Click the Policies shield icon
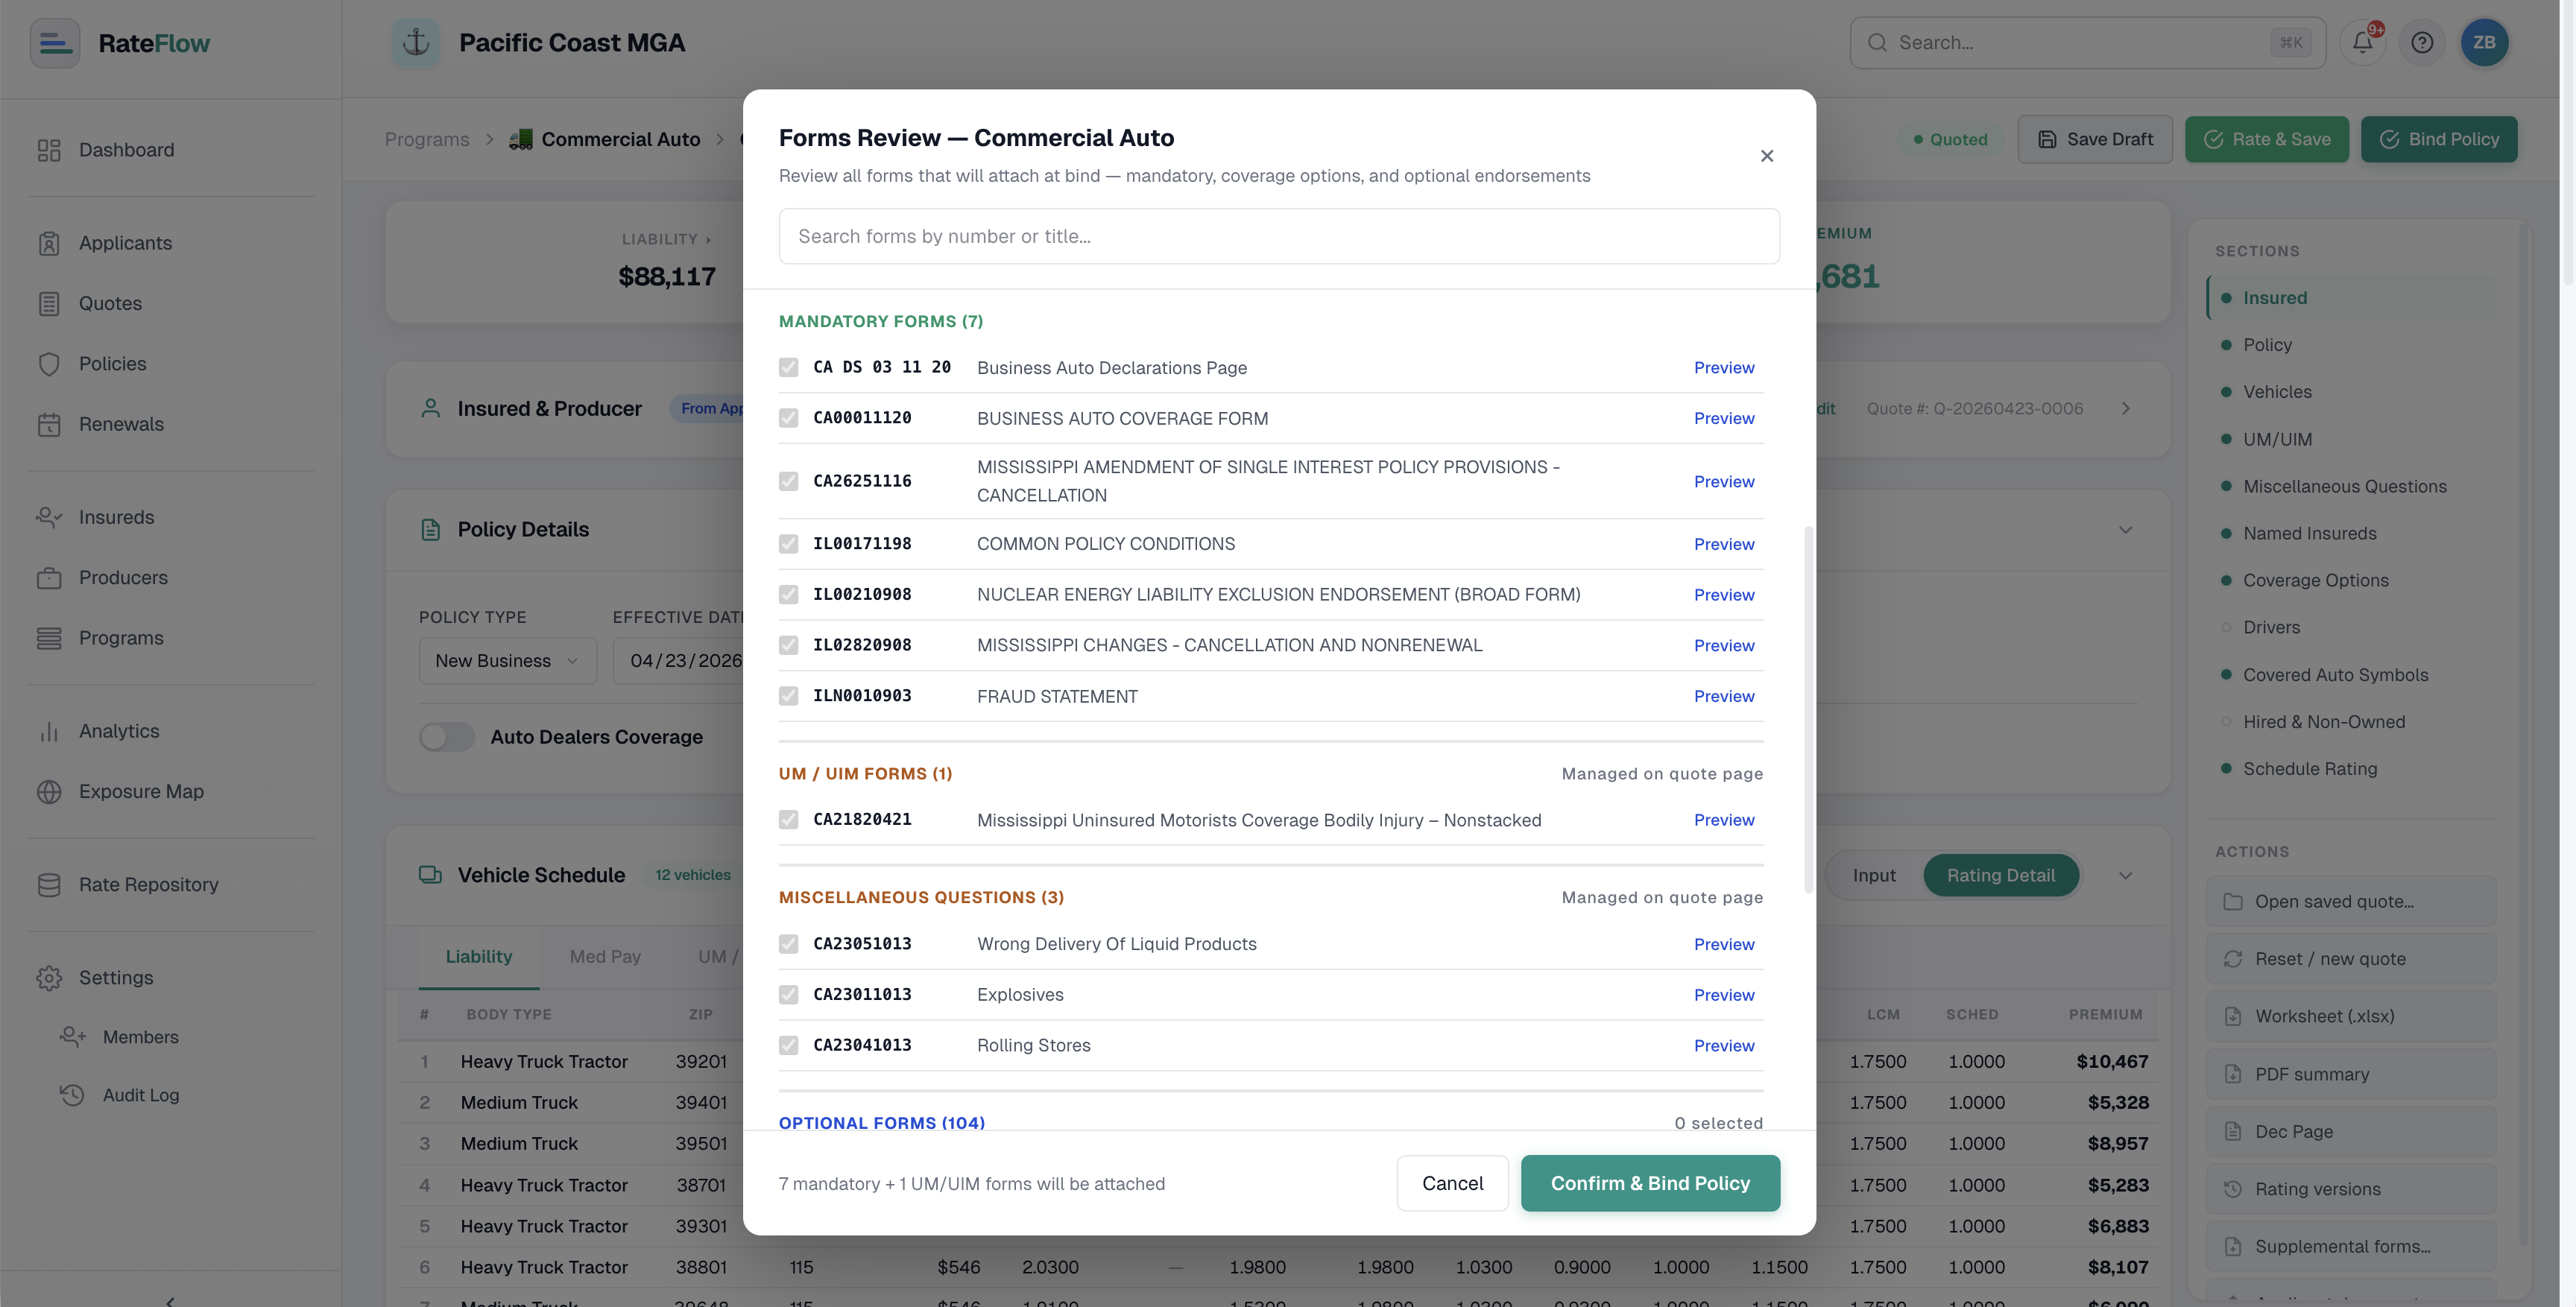 tap(49, 364)
